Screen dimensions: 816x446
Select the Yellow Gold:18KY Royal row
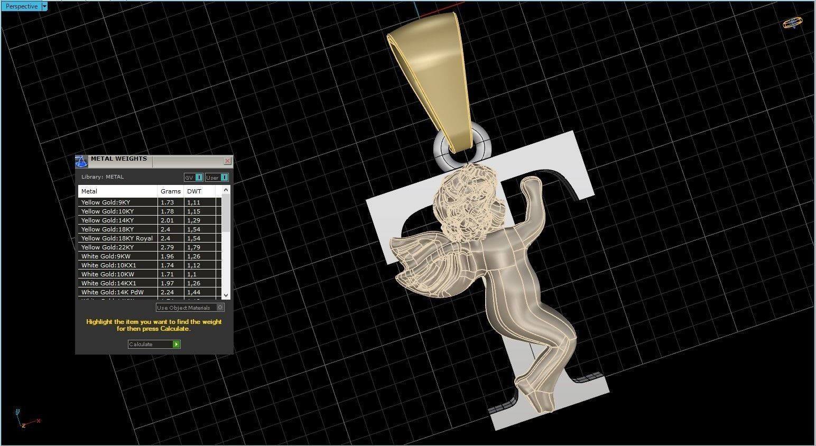[117, 238]
